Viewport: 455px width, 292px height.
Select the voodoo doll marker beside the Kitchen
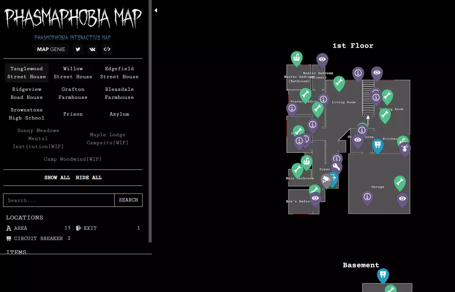[x=405, y=149]
